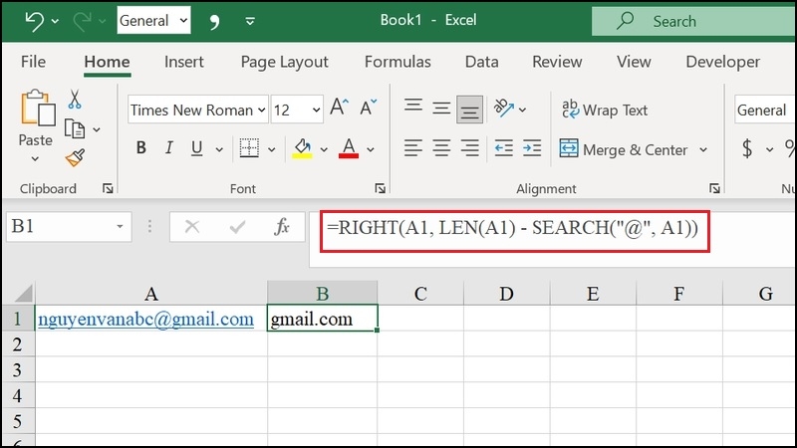Open Borders dropdown arrow
Screen dimensions: 797x448
point(271,149)
